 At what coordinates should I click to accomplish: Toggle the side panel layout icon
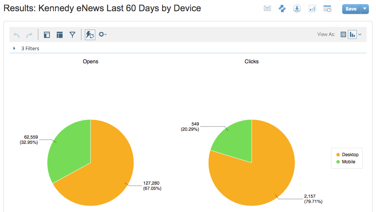tap(47, 35)
